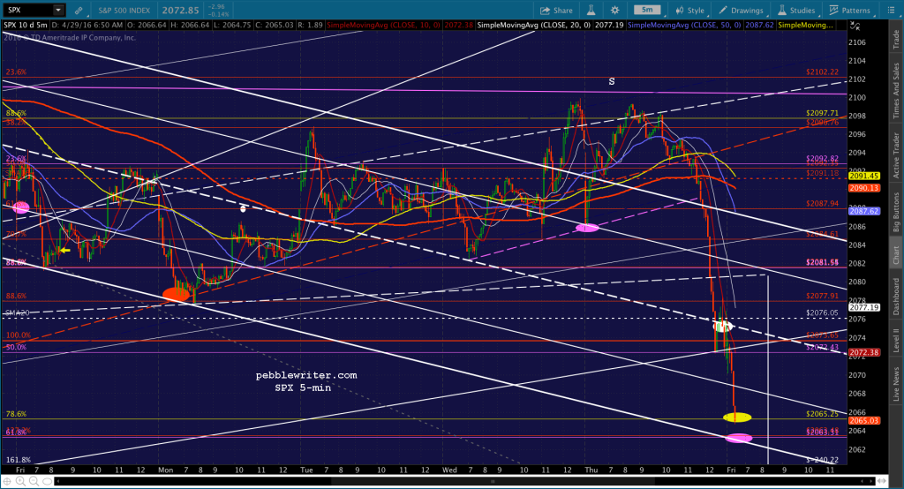Open the Live News sidebar tab
This screenshot has width=904, height=489.
[x=896, y=385]
